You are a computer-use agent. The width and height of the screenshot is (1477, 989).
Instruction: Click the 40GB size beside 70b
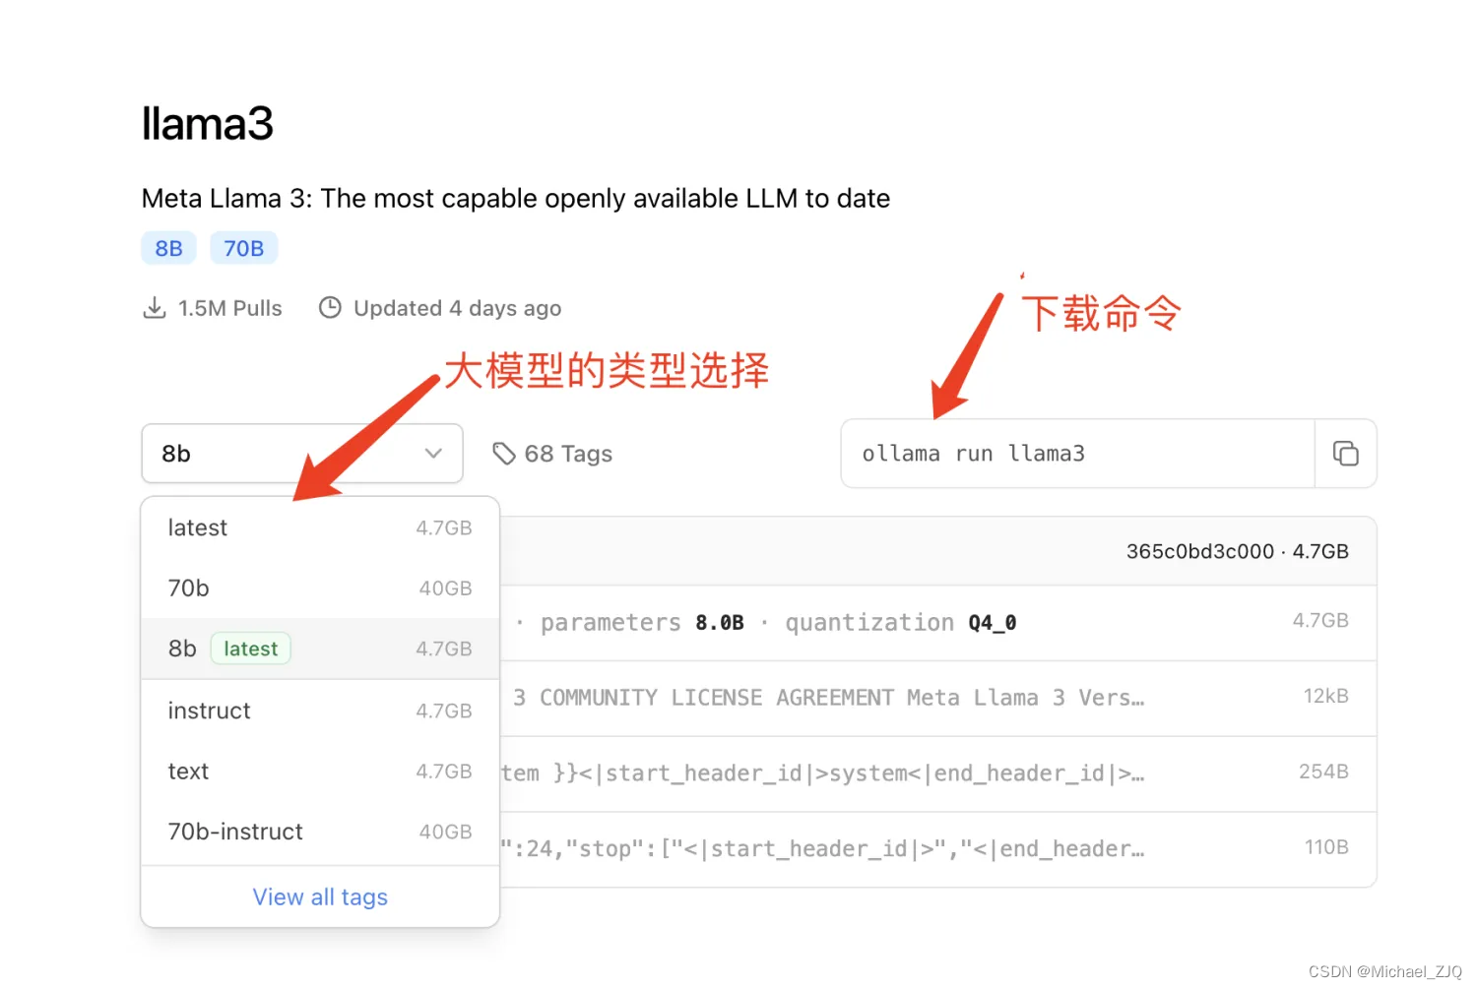click(445, 588)
